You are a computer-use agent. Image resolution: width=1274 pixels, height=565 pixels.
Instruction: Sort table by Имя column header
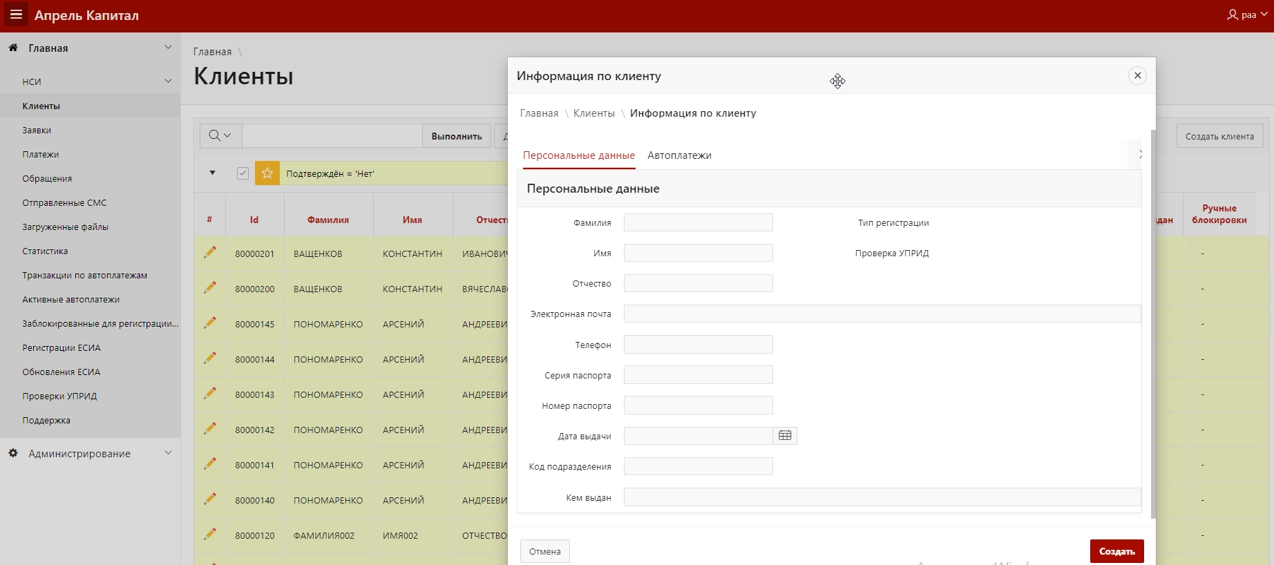(412, 220)
